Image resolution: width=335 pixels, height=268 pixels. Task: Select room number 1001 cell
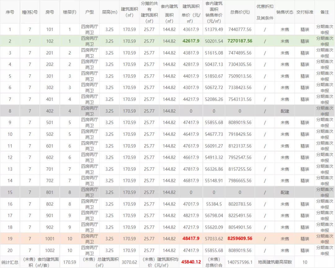[50, 239]
